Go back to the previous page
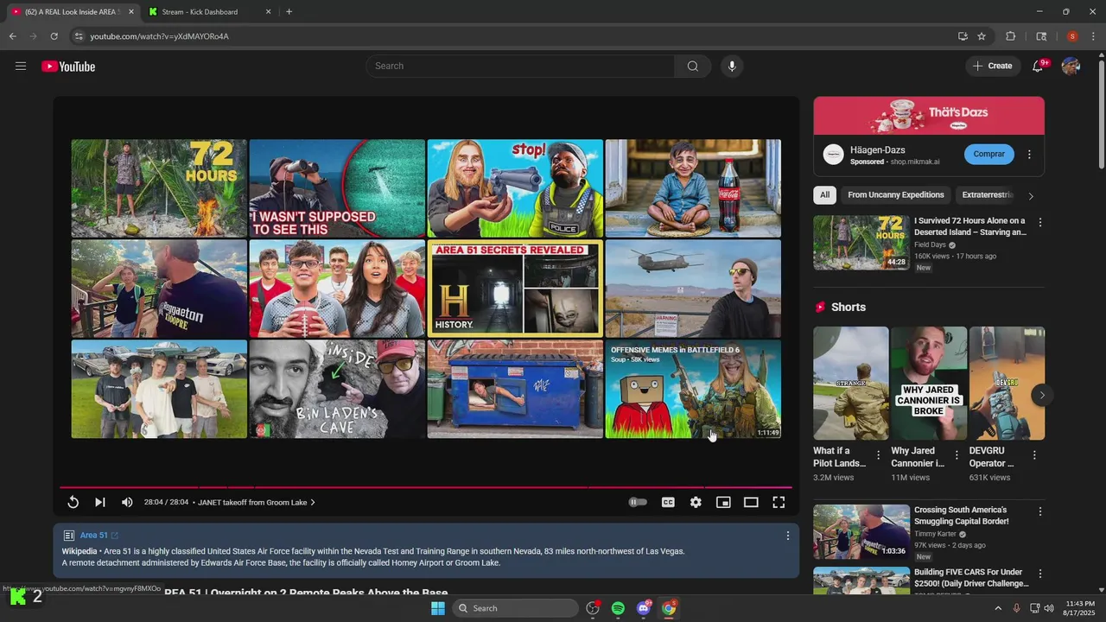Viewport: 1106px width, 622px height. point(12,36)
